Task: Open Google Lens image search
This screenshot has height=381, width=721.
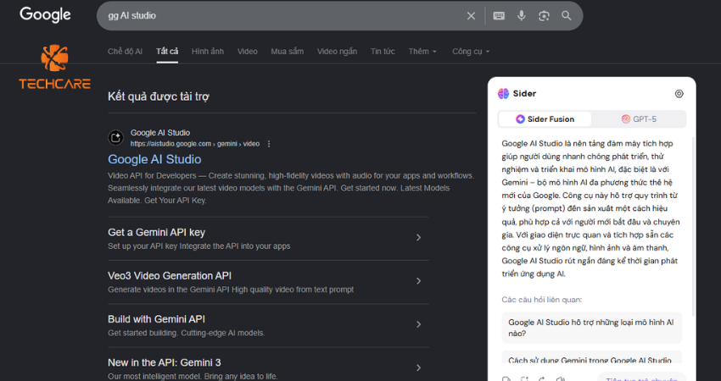Action: [544, 16]
